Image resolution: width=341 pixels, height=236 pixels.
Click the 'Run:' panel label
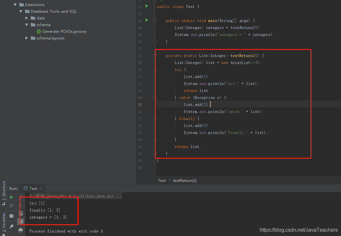[13, 189]
